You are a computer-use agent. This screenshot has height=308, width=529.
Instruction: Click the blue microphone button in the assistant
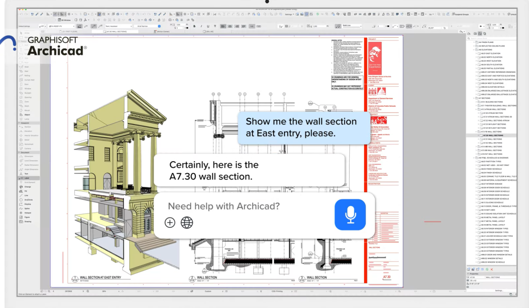coord(350,214)
